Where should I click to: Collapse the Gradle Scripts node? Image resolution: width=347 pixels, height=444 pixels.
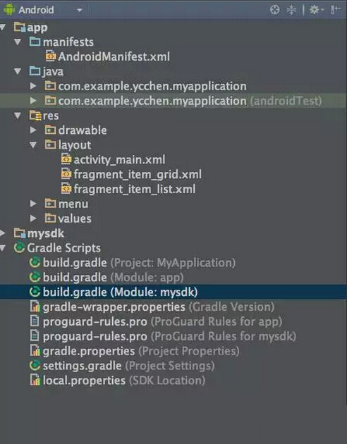pos(3,248)
